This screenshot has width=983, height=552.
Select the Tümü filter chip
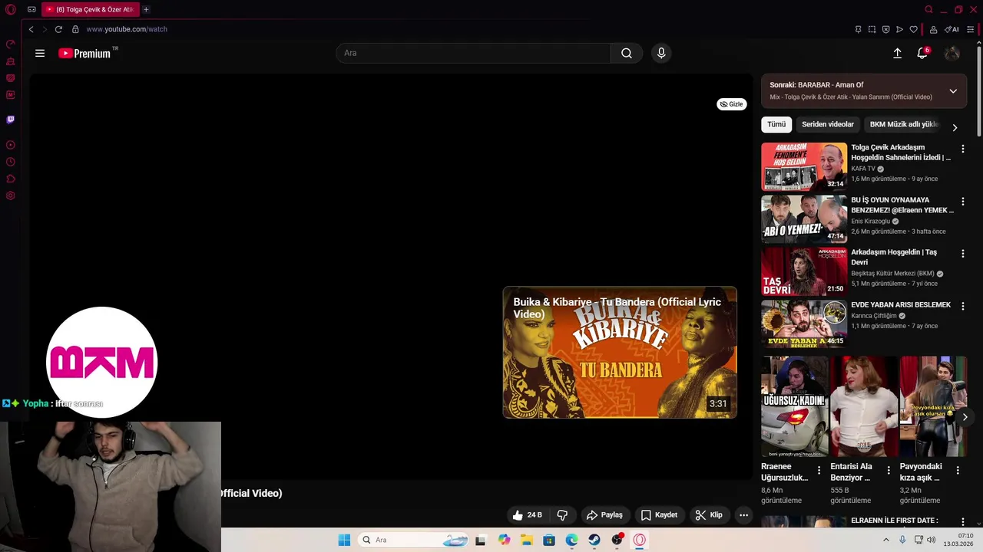tap(776, 124)
